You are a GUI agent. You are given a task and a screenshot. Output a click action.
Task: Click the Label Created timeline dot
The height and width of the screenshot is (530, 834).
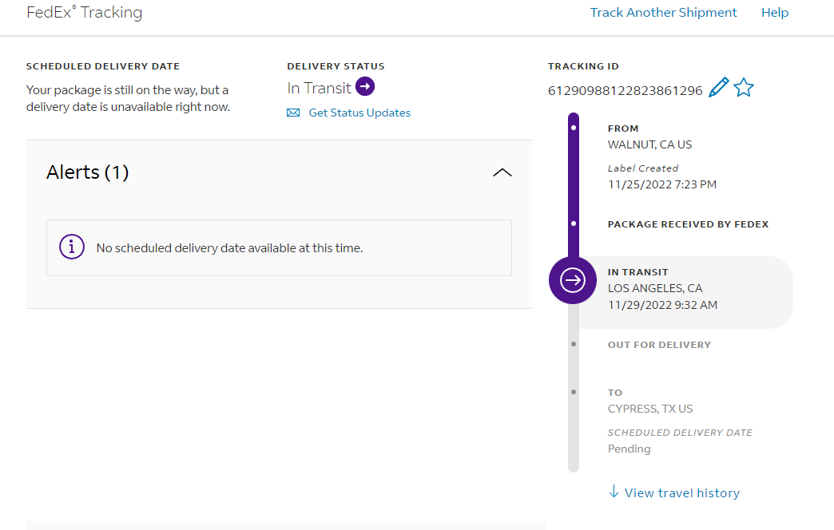tap(574, 128)
